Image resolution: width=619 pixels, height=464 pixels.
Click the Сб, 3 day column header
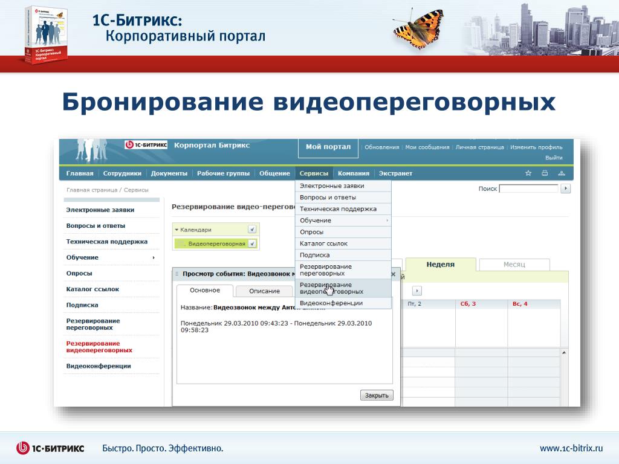[468, 304]
